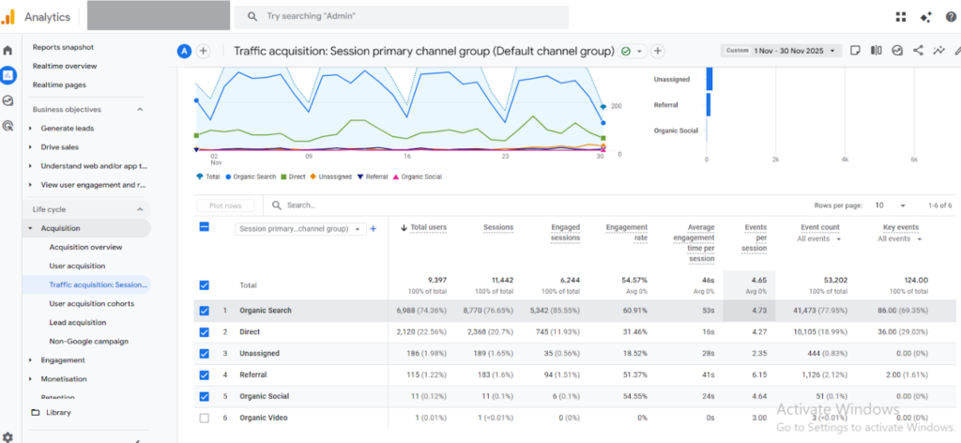The height and width of the screenshot is (443, 961).
Task: Go to Realtime overview
Action: (x=65, y=66)
